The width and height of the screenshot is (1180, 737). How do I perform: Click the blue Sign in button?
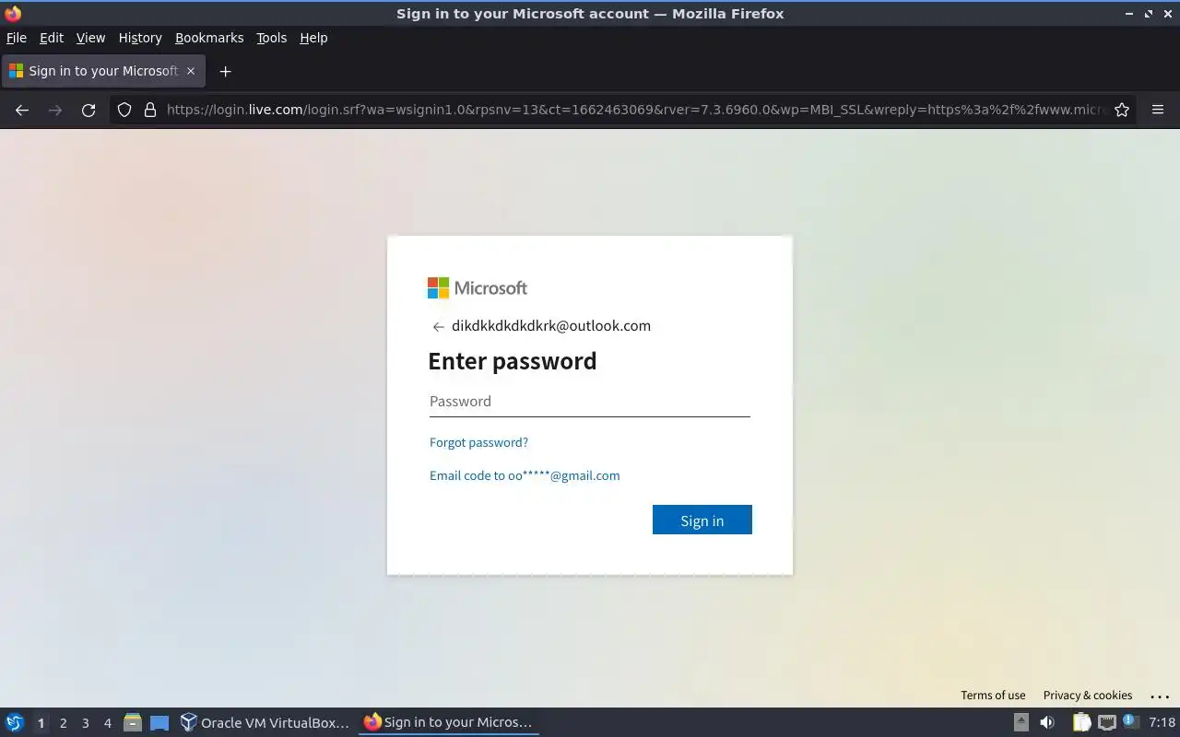coord(702,520)
